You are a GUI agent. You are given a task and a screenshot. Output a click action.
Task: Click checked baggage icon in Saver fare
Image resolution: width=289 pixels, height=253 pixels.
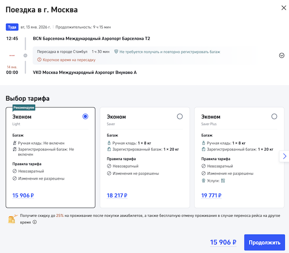108,150
